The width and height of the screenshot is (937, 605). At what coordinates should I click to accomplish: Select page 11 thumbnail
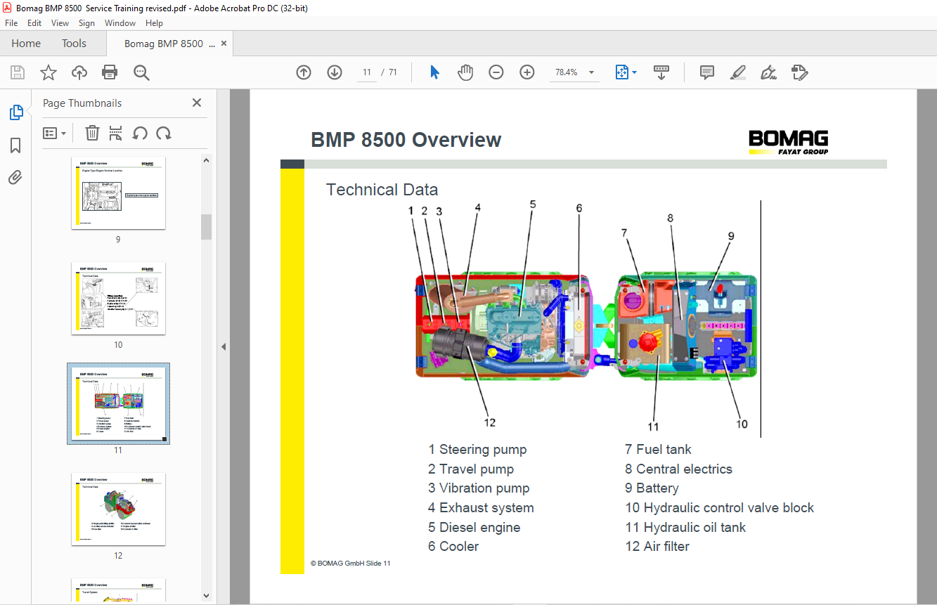point(118,403)
